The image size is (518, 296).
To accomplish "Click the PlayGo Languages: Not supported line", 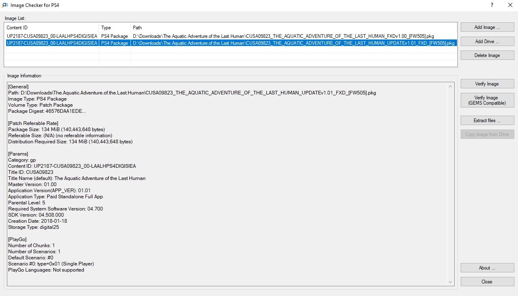I will [x=46, y=270].
